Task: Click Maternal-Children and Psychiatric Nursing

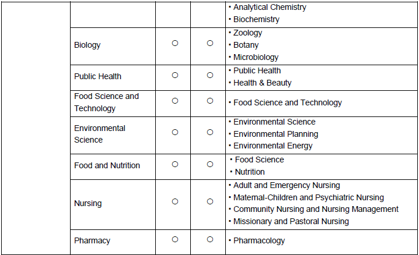Action: click(308, 197)
